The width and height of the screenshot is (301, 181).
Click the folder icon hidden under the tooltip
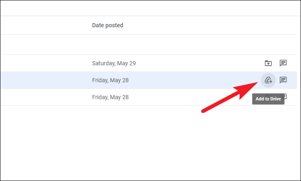[x=268, y=95]
